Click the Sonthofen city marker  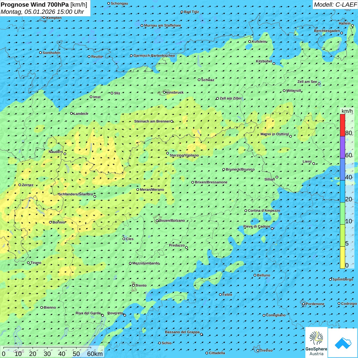click(x=40, y=53)
